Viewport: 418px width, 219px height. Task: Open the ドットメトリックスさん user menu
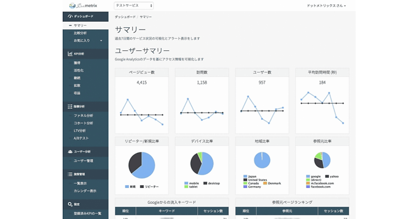326,6
